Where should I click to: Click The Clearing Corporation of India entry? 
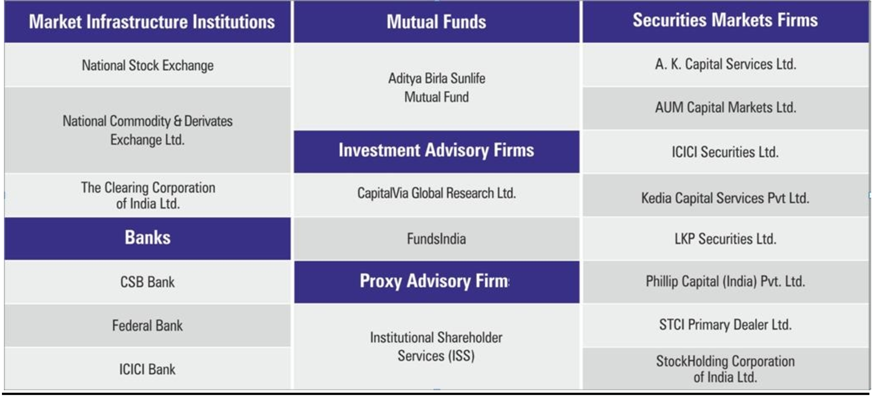point(148,195)
